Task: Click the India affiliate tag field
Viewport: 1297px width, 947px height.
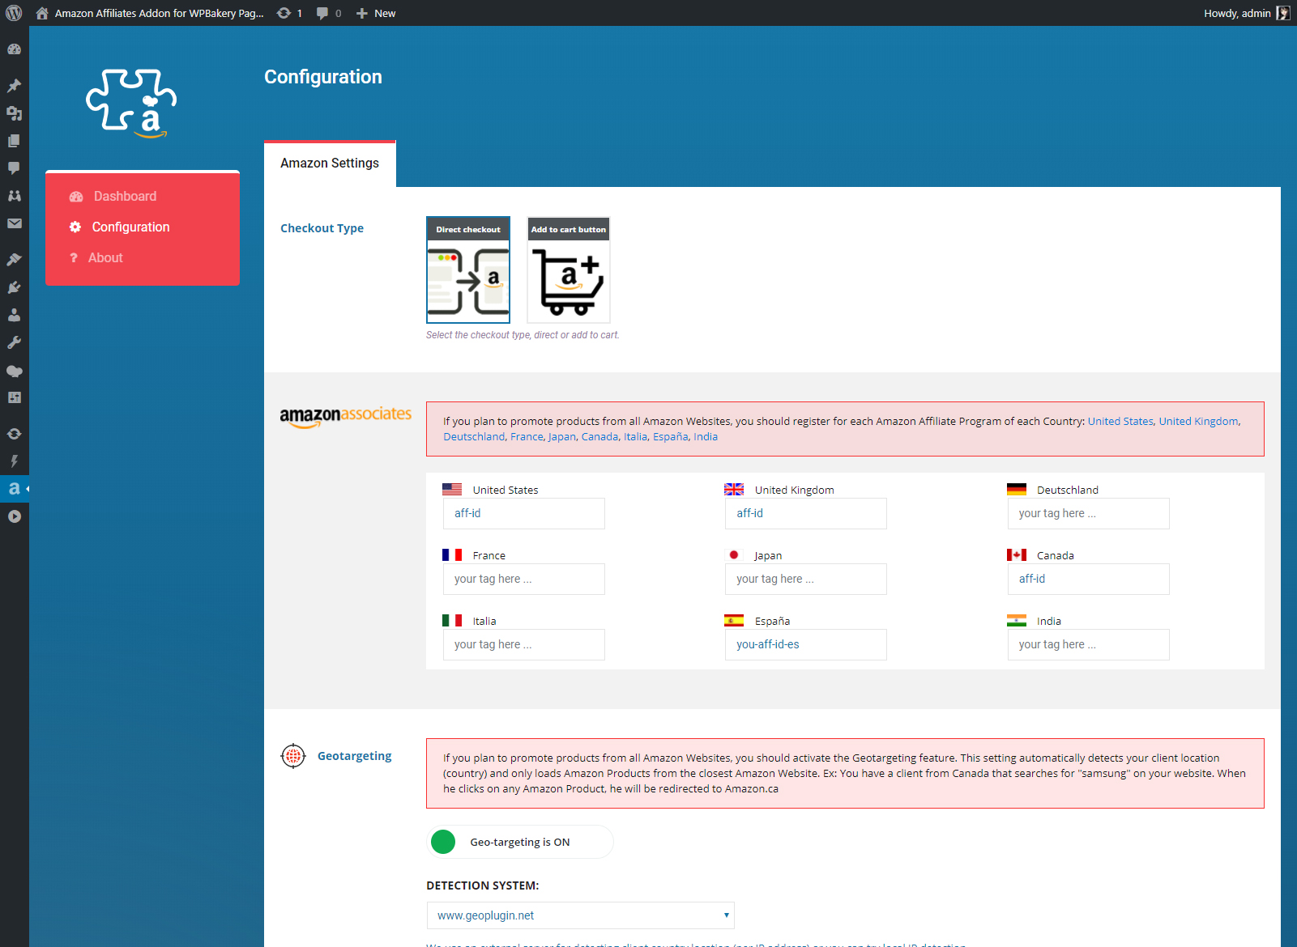Action: pyautogui.click(x=1089, y=644)
